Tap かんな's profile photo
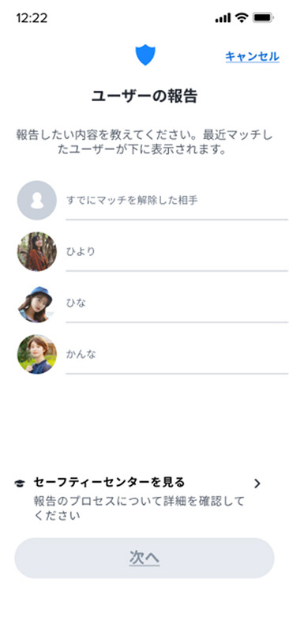The height and width of the screenshot is (625, 289). point(37,354)
